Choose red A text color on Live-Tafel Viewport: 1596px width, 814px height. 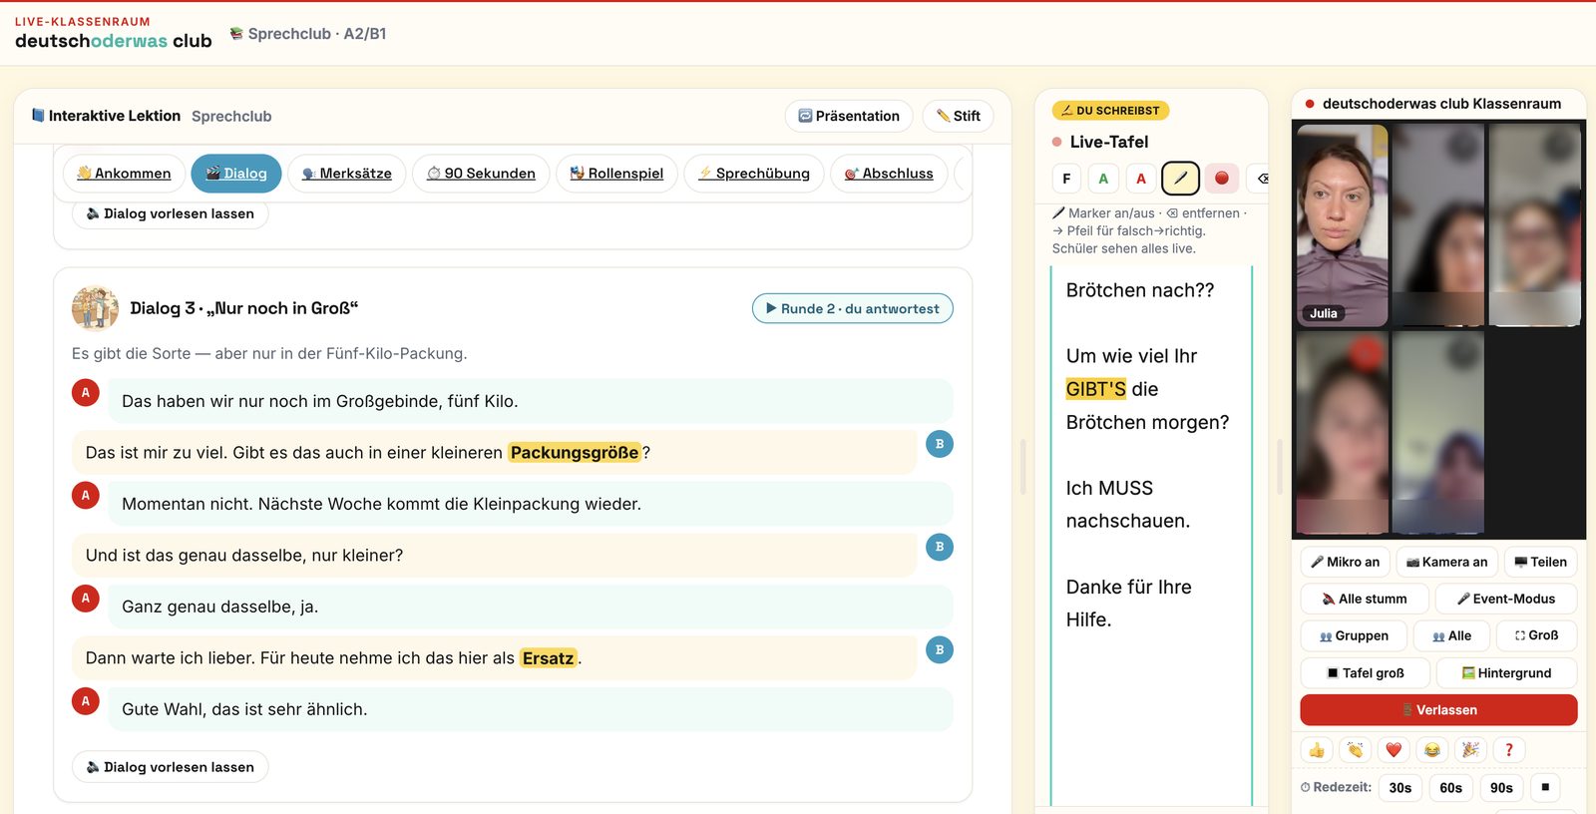click(x=1141, y=179)
